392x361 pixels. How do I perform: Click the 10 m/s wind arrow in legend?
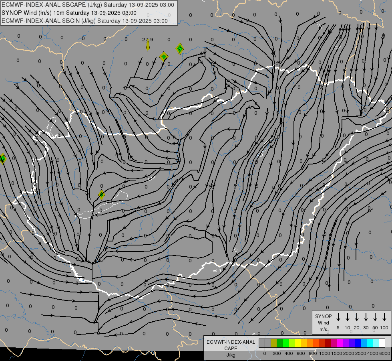click(347, 317)
